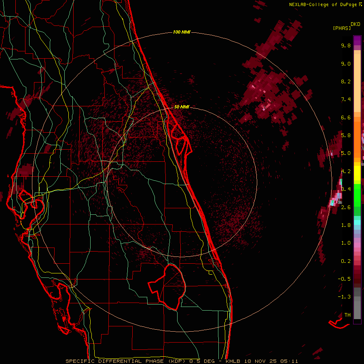Click the 8.2 legend scale value
Image resolution: width=364 pixels, height=364 pixels.
coord(346,81)
